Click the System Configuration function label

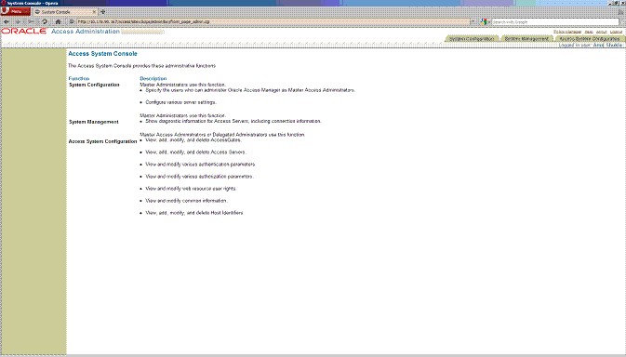(94, 85)
